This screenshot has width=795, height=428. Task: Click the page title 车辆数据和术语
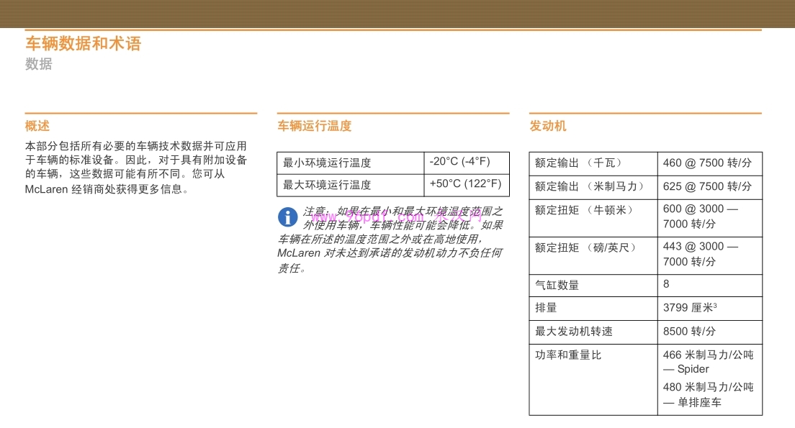coord(83,43)
